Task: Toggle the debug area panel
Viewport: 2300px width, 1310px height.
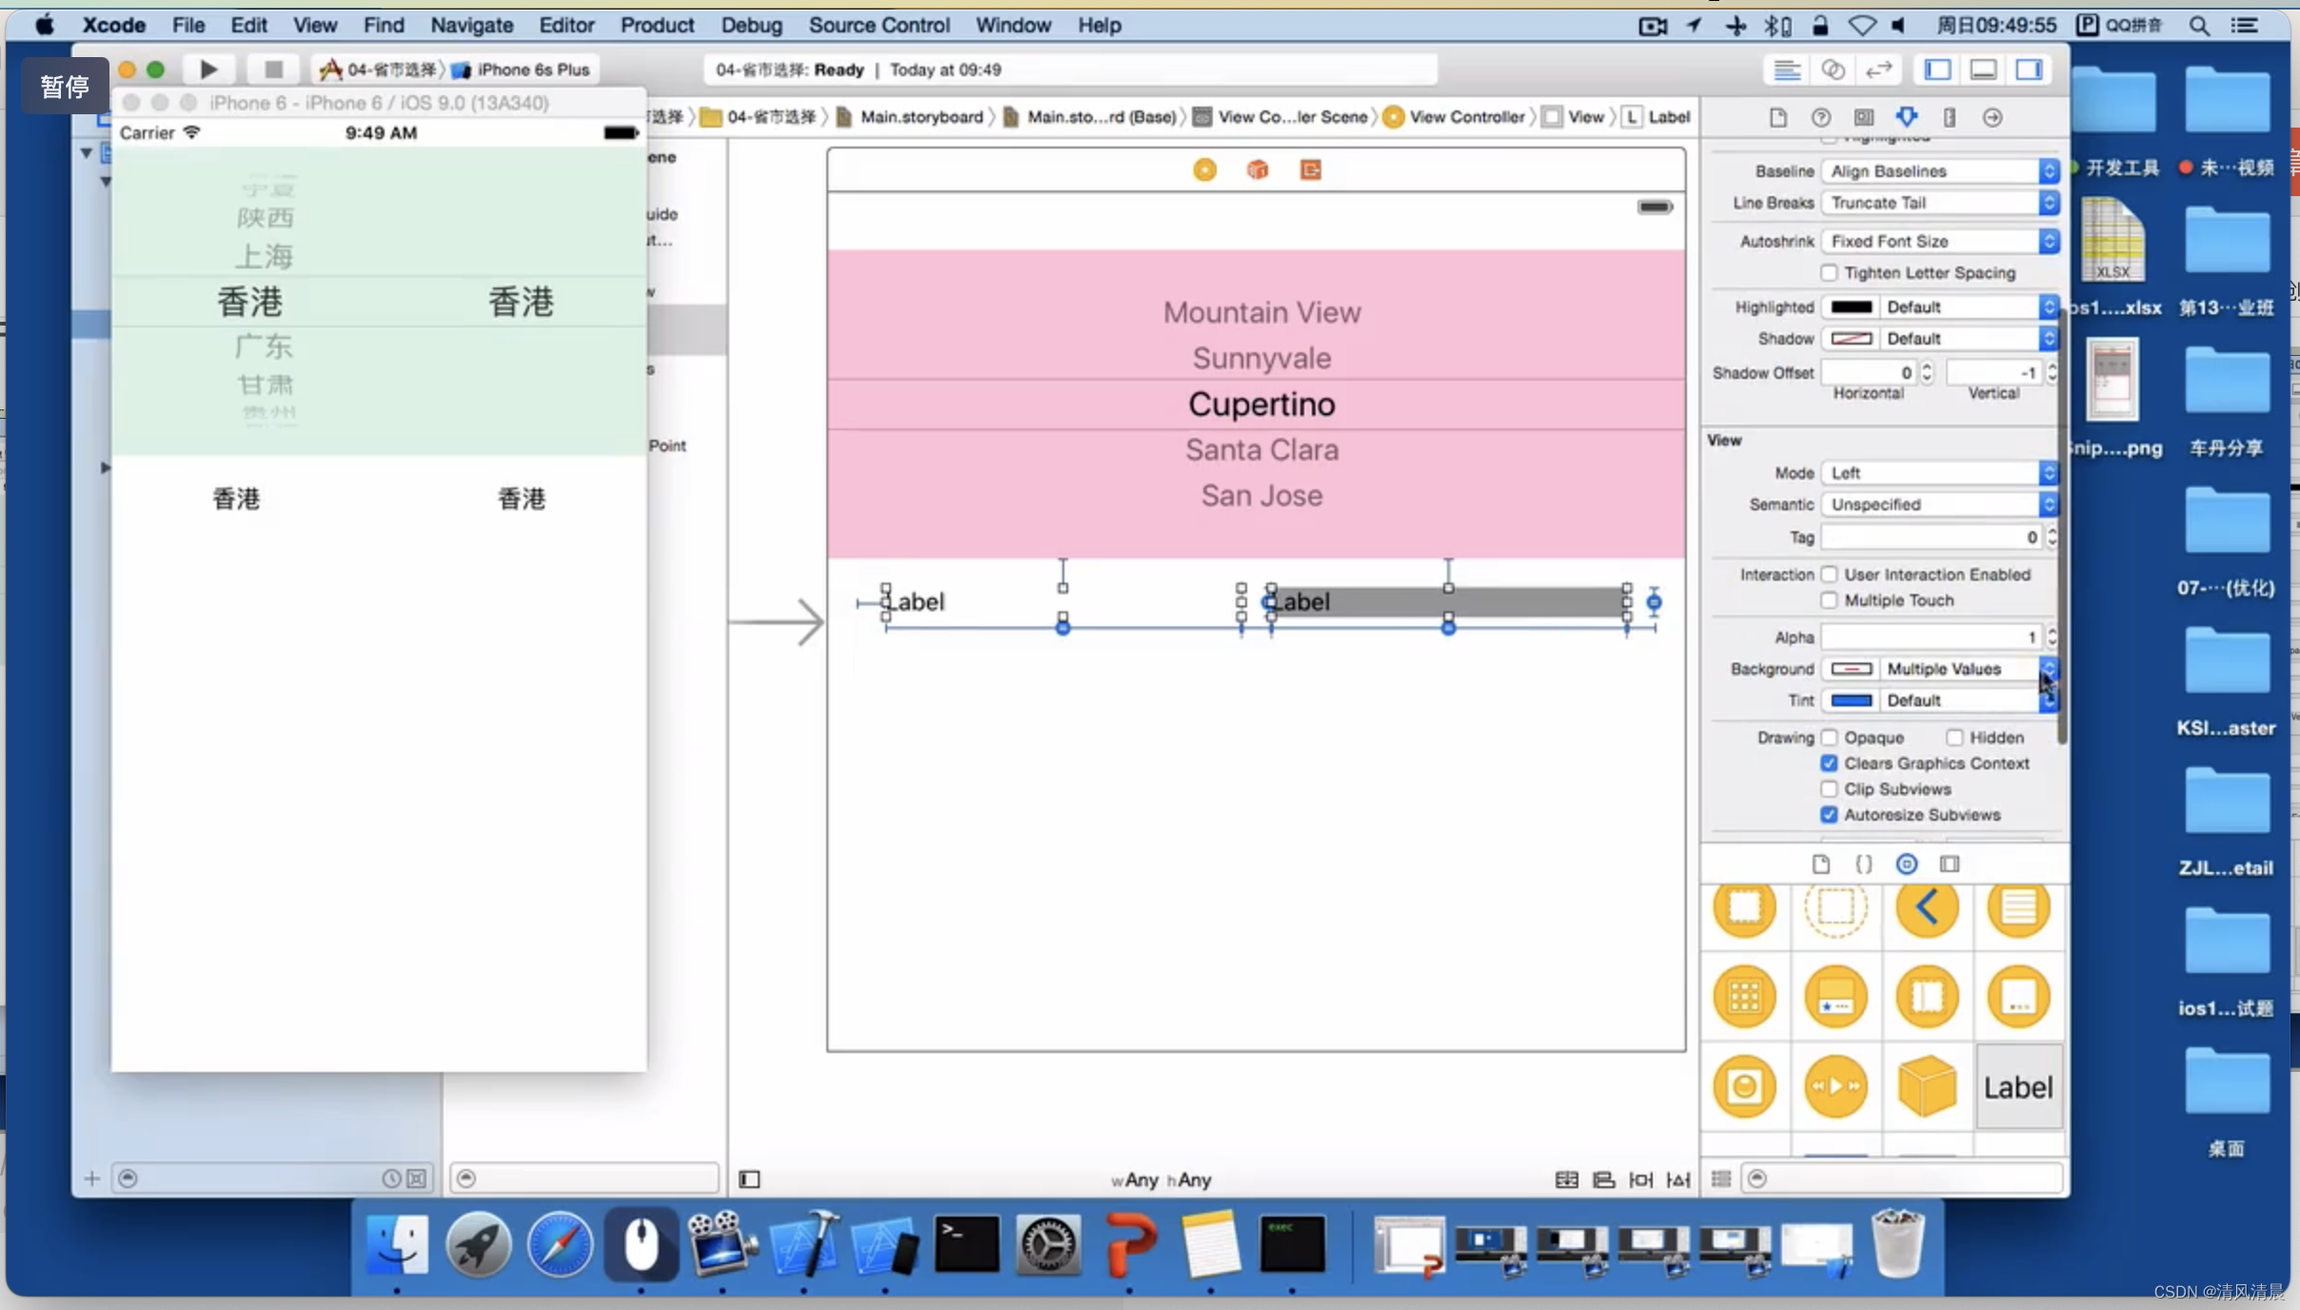Action: click(x=1984, y=69)
